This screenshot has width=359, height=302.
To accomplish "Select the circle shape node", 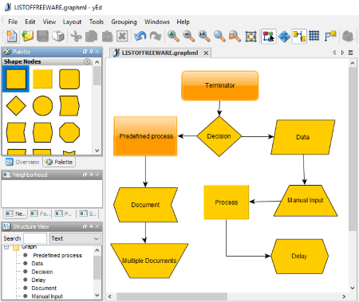I will point(42,106).
